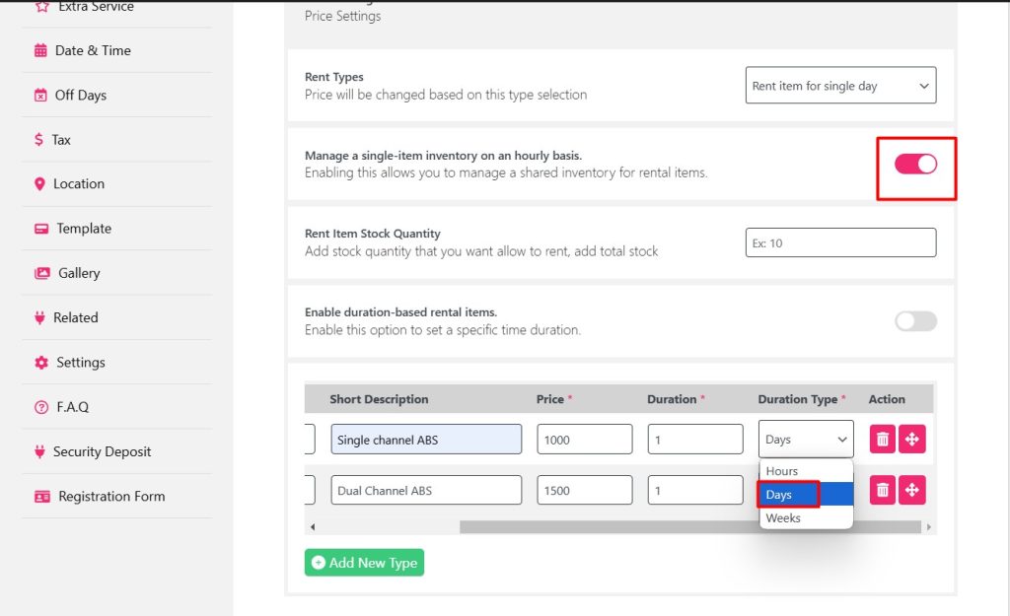Enable duration-based rental items toggle
1010x616 pixels.
coord(915,321)
